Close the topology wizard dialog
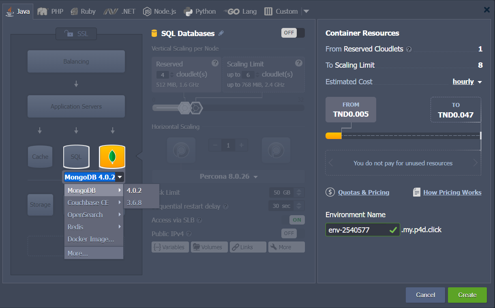The height and width of the screenshot is (308, 495). pos(487,10)
